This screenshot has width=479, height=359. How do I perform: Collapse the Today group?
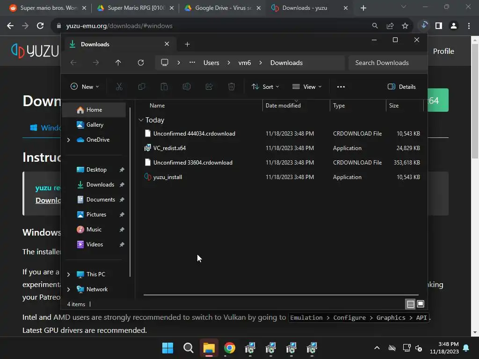[141, 120]
